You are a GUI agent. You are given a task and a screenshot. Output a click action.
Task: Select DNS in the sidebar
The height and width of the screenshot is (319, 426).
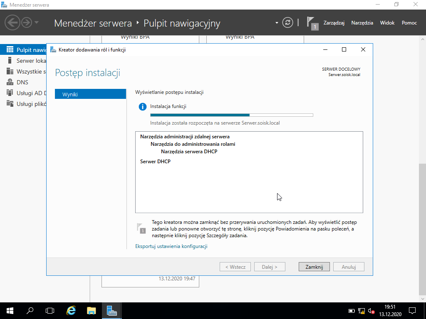pyautogui.click(x=23, y=82)
